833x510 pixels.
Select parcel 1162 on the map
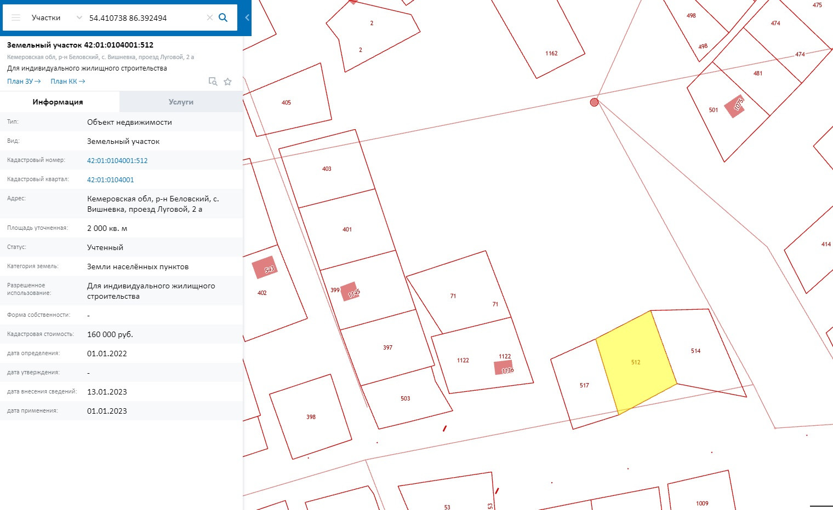(551, 53)
